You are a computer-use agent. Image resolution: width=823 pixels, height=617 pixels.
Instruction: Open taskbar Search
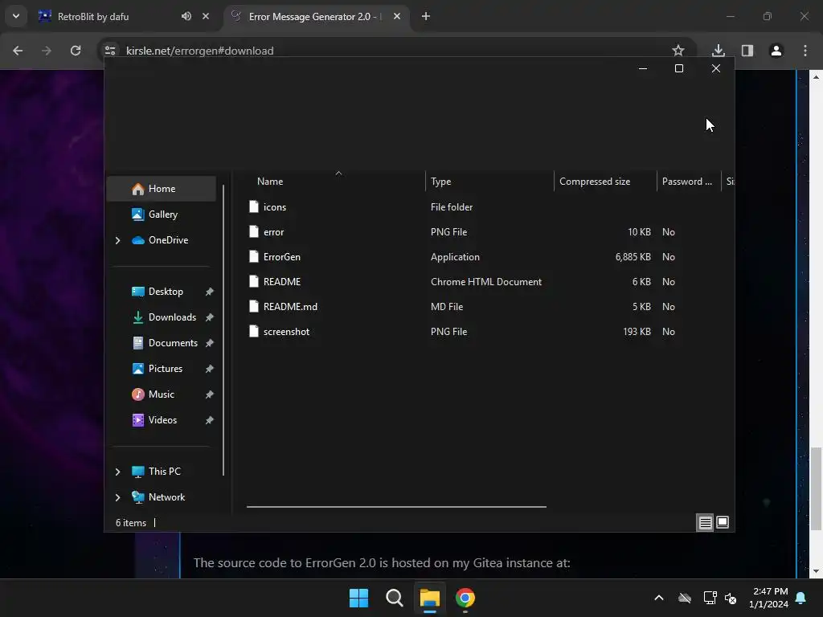point(394,598)
